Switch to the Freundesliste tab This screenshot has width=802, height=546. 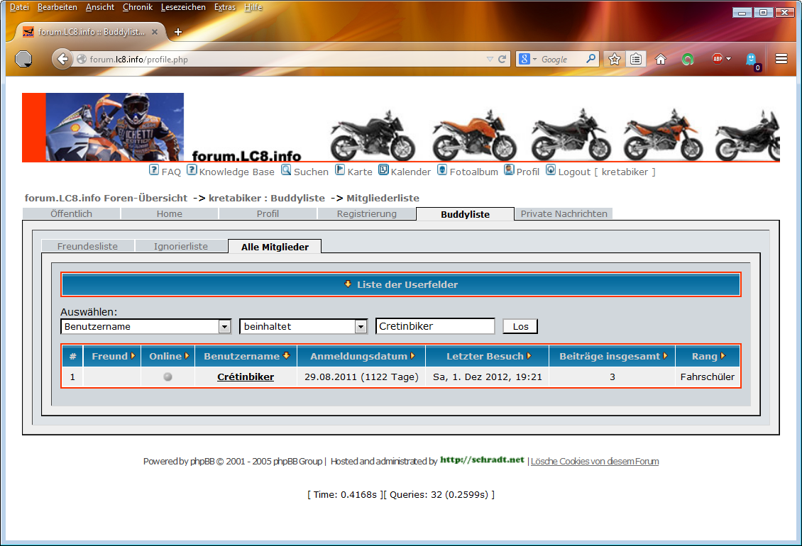click(x=87, y=247)
